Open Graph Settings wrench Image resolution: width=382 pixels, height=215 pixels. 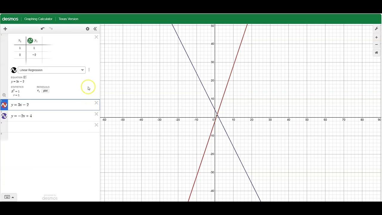pos(376,29)
